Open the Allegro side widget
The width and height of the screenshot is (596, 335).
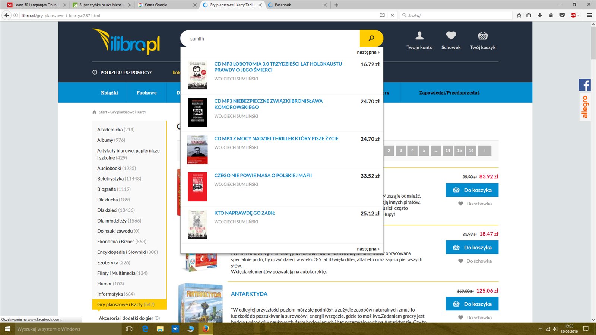[x=584, y=107]
